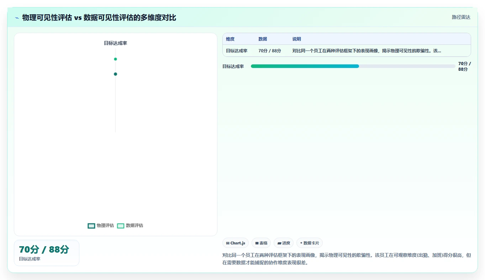Select the 70分 / 88分 table cell
Screen dimensions: 485x280
pos(270,51)
